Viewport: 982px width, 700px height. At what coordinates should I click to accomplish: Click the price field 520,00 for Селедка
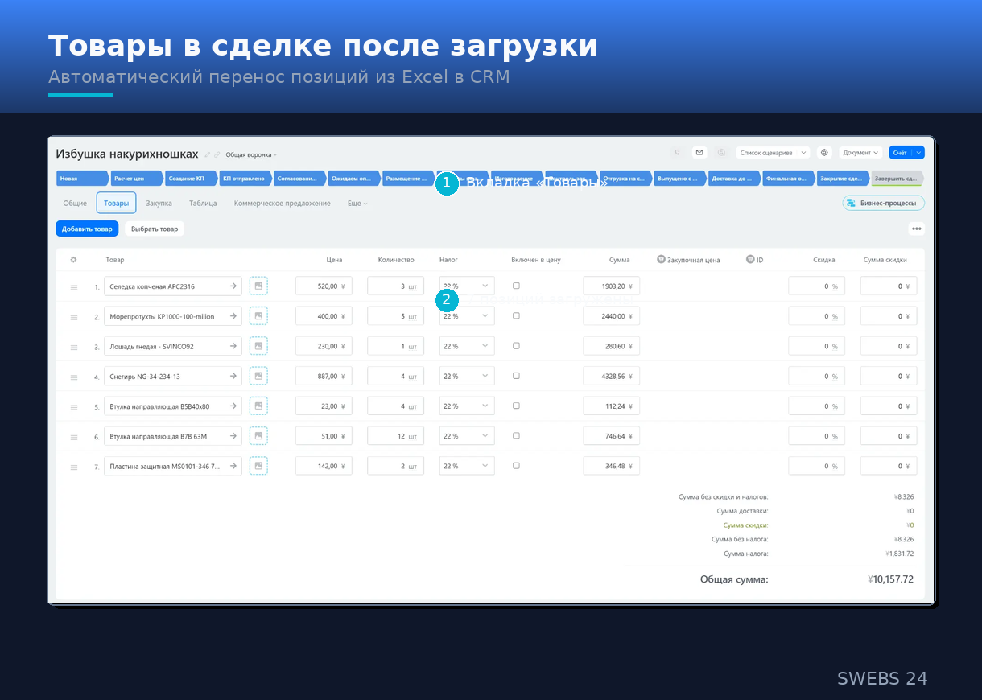pyautogui.click(x=324, y=286)
